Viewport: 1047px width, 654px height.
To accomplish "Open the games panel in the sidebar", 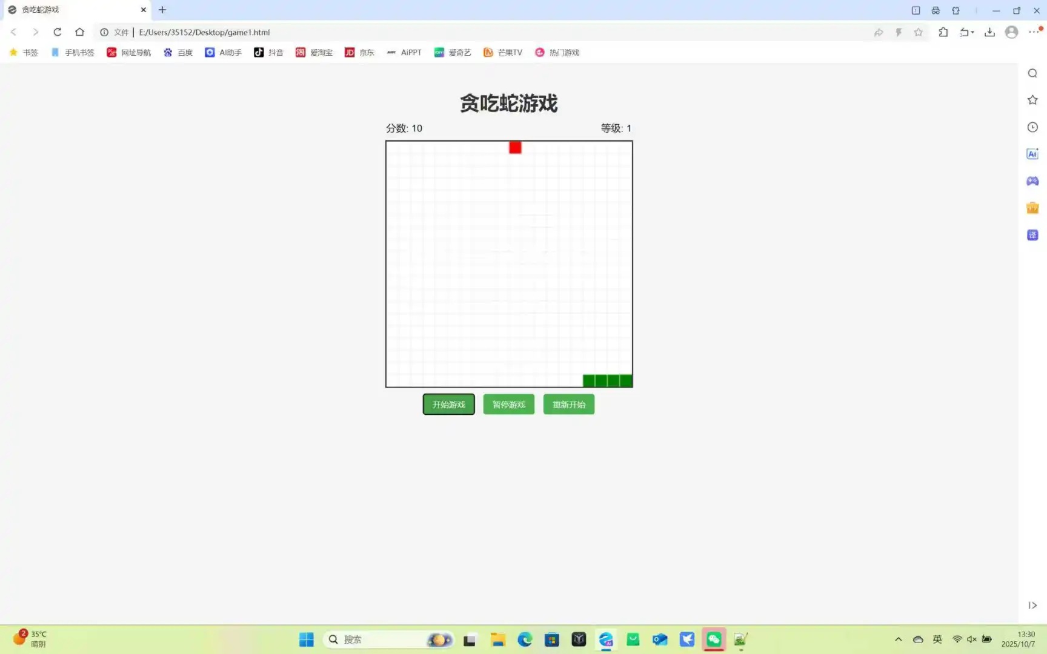I will tap(1032, 180).
